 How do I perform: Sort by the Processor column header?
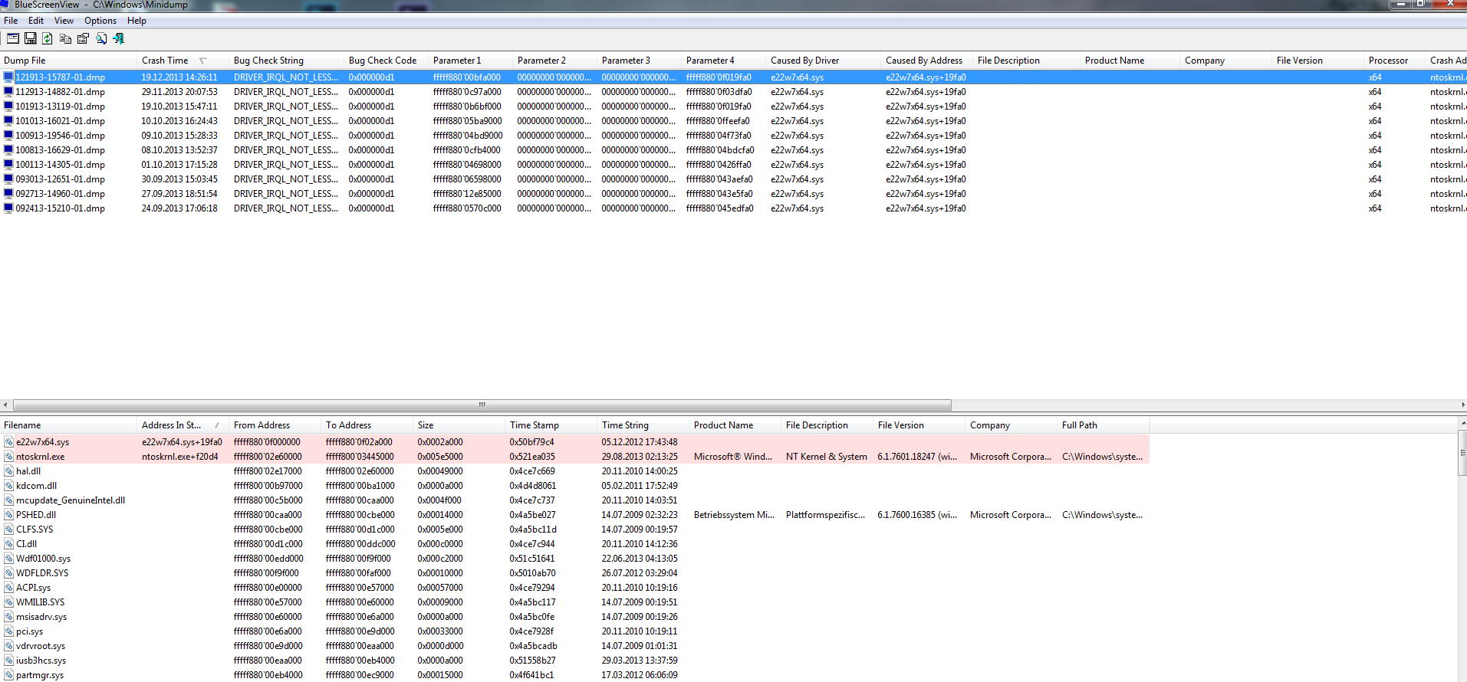[x=1396, y=61]
